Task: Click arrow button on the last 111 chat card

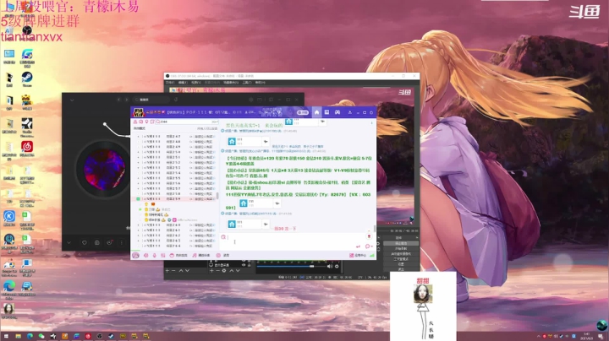Action: pos(266,224)
